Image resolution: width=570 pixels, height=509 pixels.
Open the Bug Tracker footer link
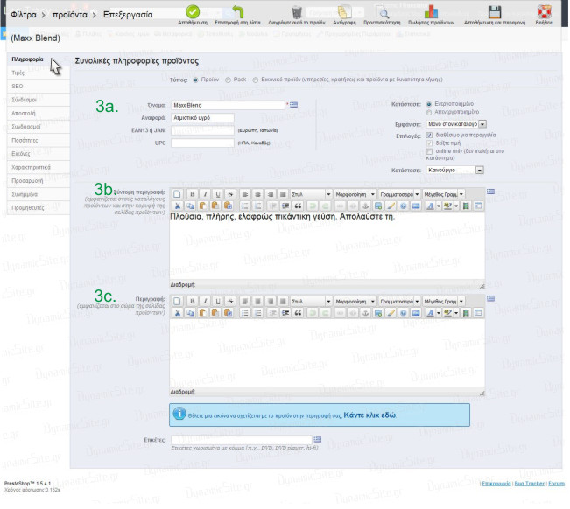pyautogui.click(x=529, y=484)
